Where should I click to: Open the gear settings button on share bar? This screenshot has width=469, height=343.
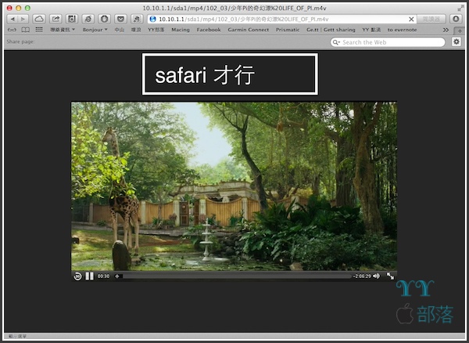456,42
